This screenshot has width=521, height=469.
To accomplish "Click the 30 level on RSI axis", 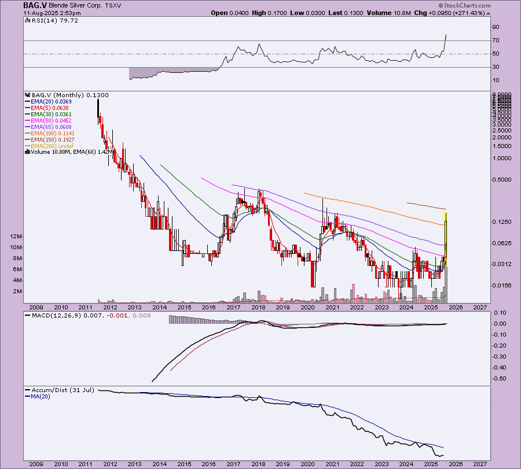I will click(x=496, y=67).
